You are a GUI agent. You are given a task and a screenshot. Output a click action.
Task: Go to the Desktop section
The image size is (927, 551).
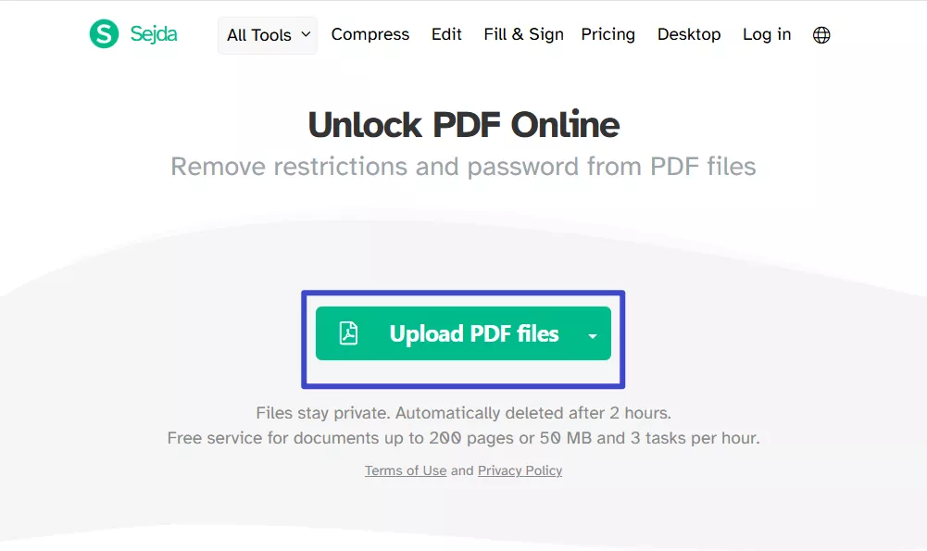click(x=688, y=34)
